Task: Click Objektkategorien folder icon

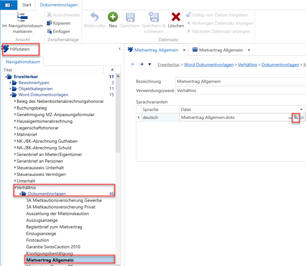Action: click(14, 89)
